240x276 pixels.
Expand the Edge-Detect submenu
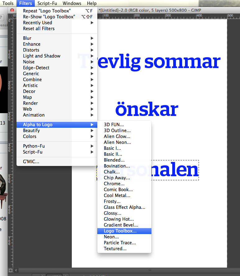coord(57,68)
